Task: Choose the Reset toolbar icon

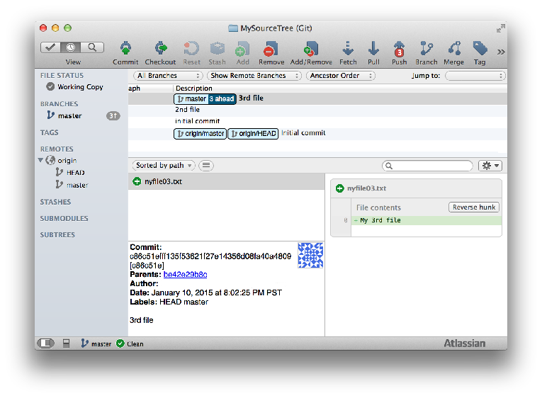Action: pyautogui.click(x=191, y=53)
